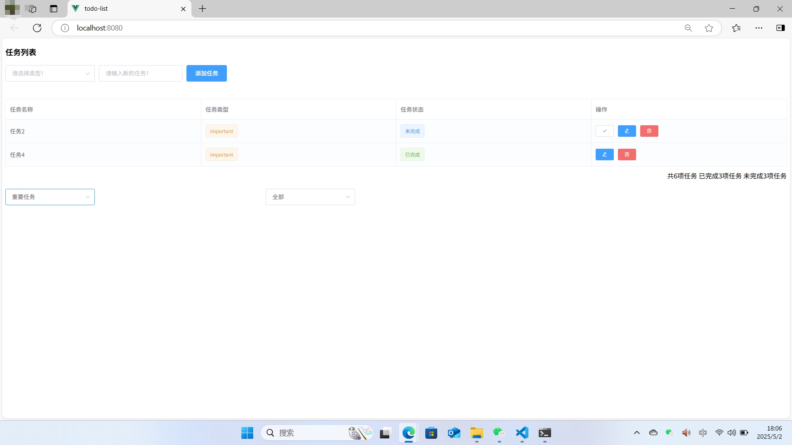Viewport: 792px width, 445px height.
Task: Click the volume icon in system tray
Action: click(x=731, y=433)
